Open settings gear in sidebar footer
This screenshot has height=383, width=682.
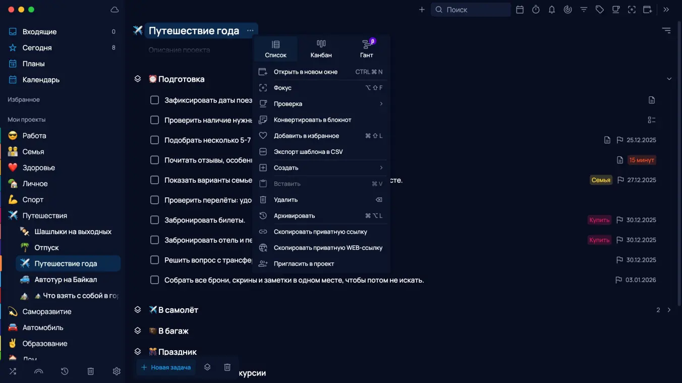117,371
